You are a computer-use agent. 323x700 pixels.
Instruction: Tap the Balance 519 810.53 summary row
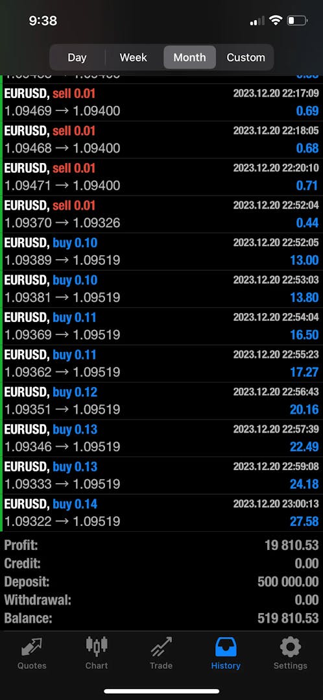coord(161,618)
